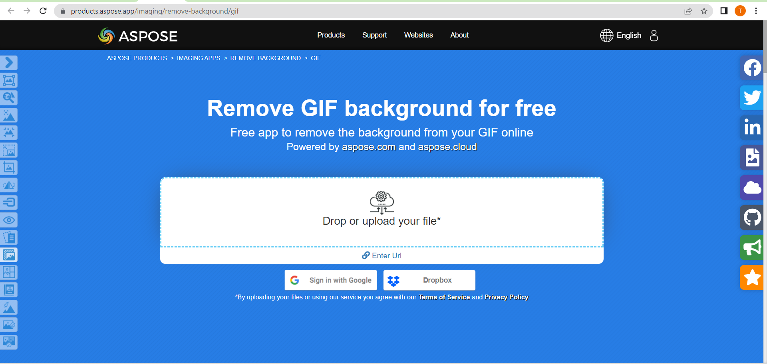The image size is (767, 364).
Task: Open the crop image tool
Action: [9, 168]
